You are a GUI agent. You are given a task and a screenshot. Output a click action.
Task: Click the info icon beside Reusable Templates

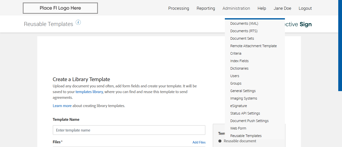[78, 22]
